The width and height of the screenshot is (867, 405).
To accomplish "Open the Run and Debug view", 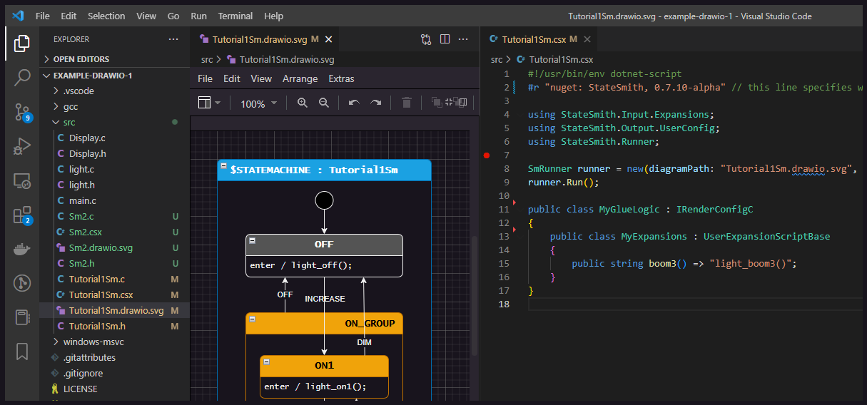I will (22, 146).
